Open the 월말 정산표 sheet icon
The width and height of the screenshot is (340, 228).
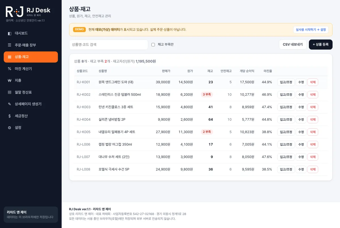(10, 92)
